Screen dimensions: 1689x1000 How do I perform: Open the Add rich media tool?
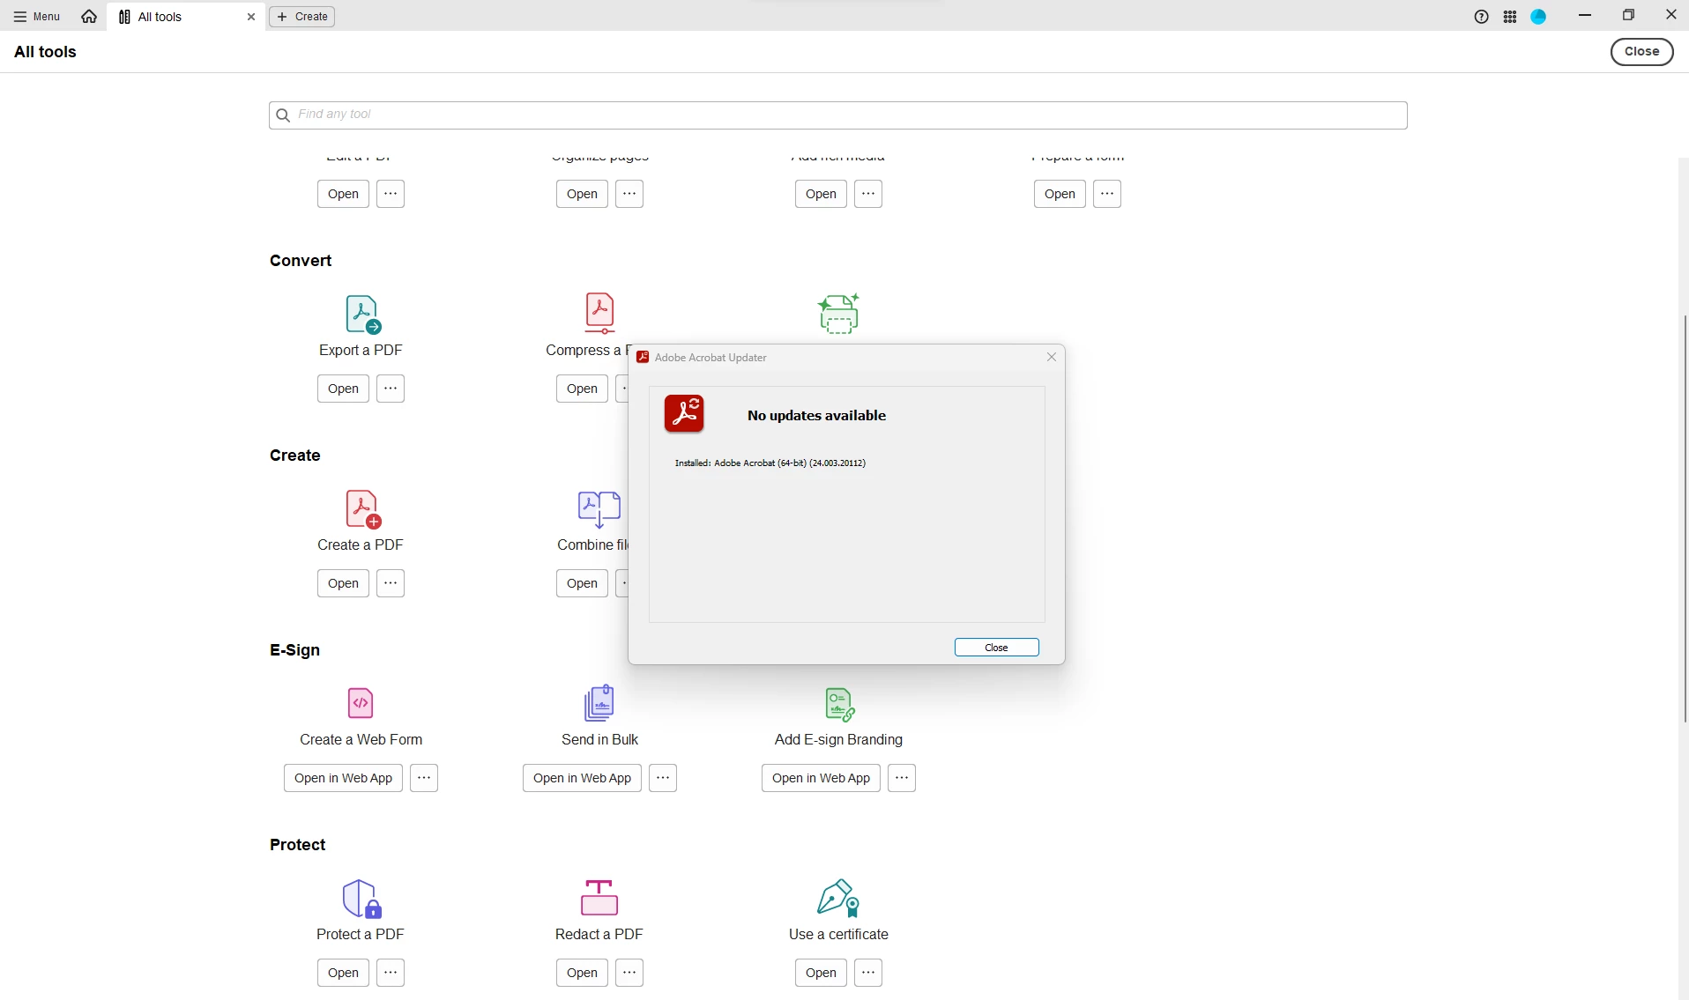tap(821, 194)
